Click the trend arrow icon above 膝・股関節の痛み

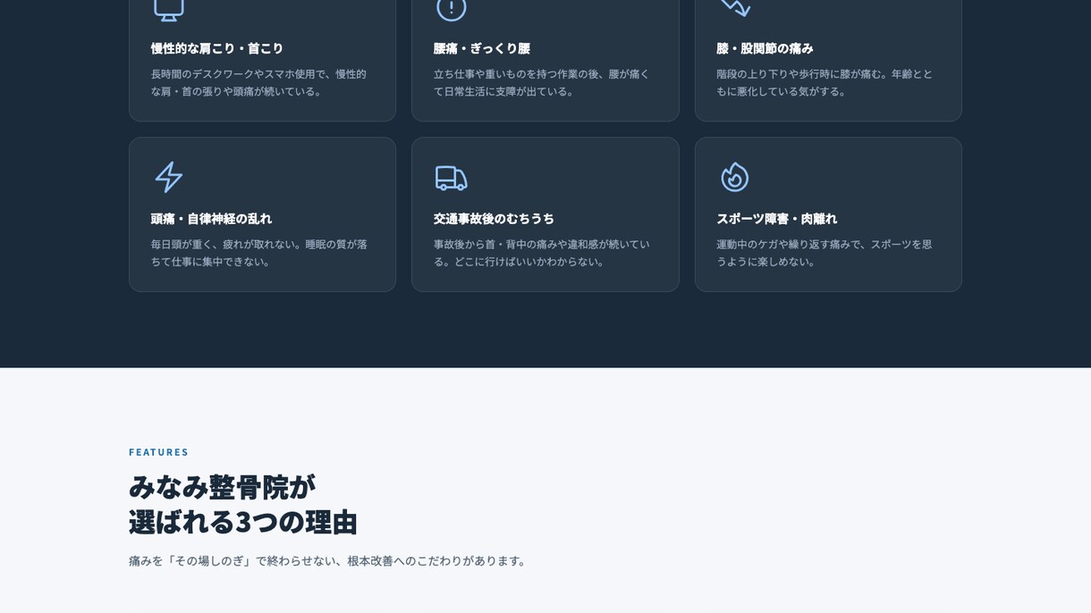point(734,8)
